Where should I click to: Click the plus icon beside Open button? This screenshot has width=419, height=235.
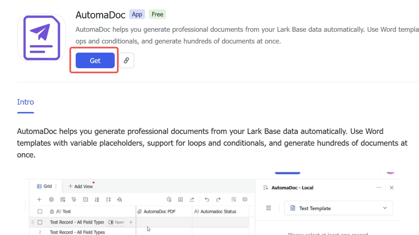[131, 222]
